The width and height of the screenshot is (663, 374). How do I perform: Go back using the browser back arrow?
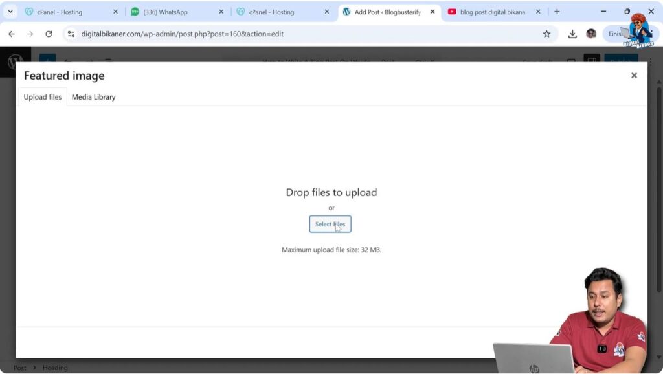[11, 34]
